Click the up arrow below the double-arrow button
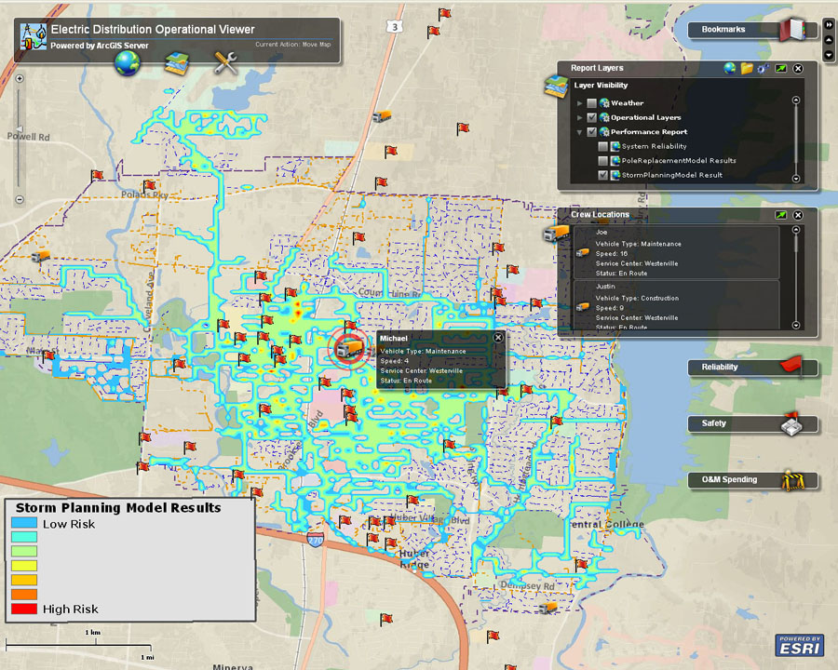Screen dimensions: 838x670 pos(829,39)
